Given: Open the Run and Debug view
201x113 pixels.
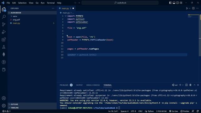Looking at the screenshot, I should [x=4, y=32].
